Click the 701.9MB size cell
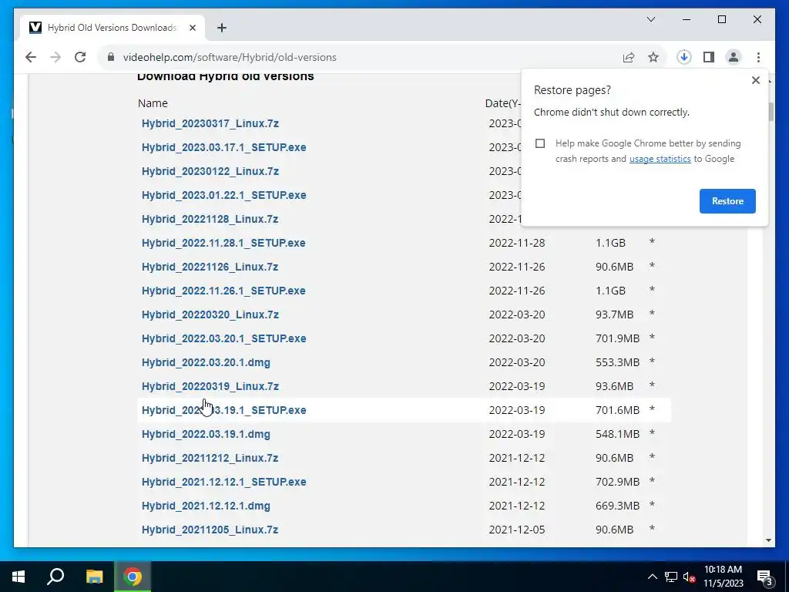 (617, 339)
